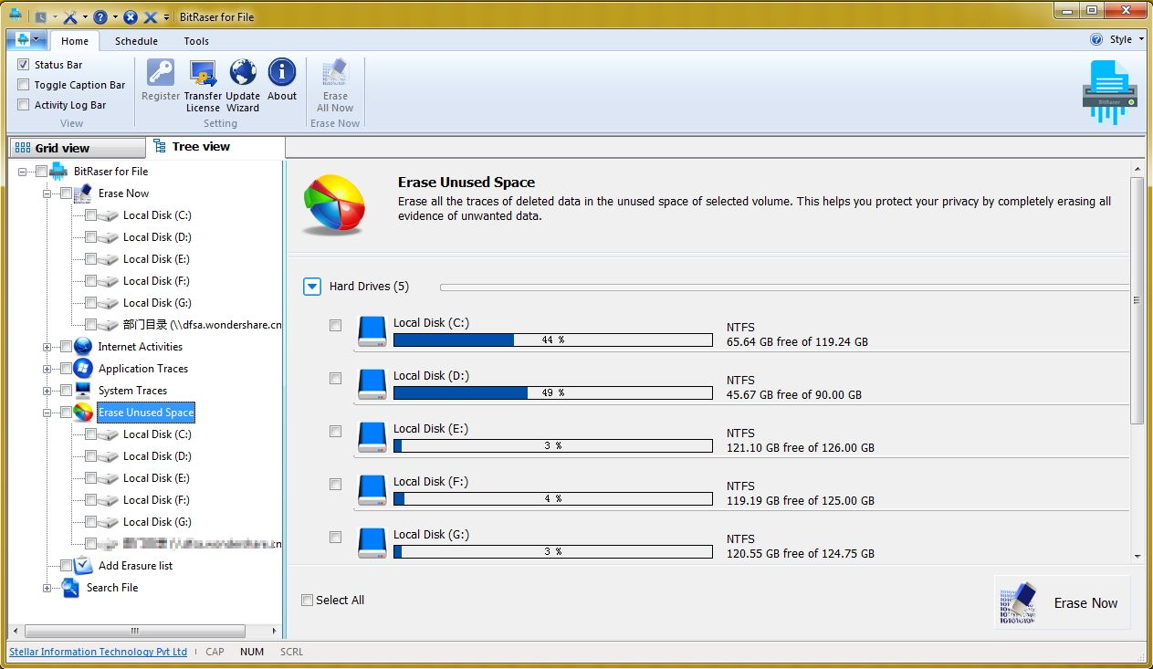Click Local Disk (G:) drive icon in list
Screen dimensions: 1153x669
coord(372,542)
